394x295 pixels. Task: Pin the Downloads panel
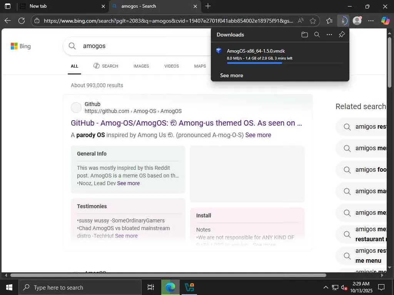point(342,35)
